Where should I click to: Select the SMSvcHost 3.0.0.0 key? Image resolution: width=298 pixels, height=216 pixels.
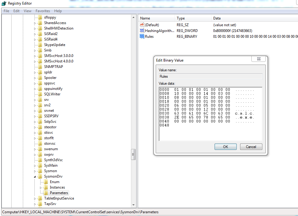pos(59,56)
